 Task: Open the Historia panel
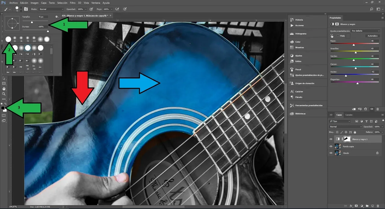pos(297,20)
